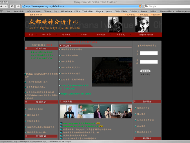Expand the Psy bookmarks menu

(x=56, y=11)
